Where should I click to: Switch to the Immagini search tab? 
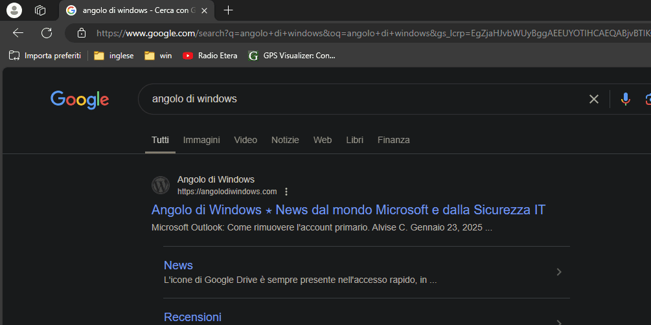click(201, 140)
